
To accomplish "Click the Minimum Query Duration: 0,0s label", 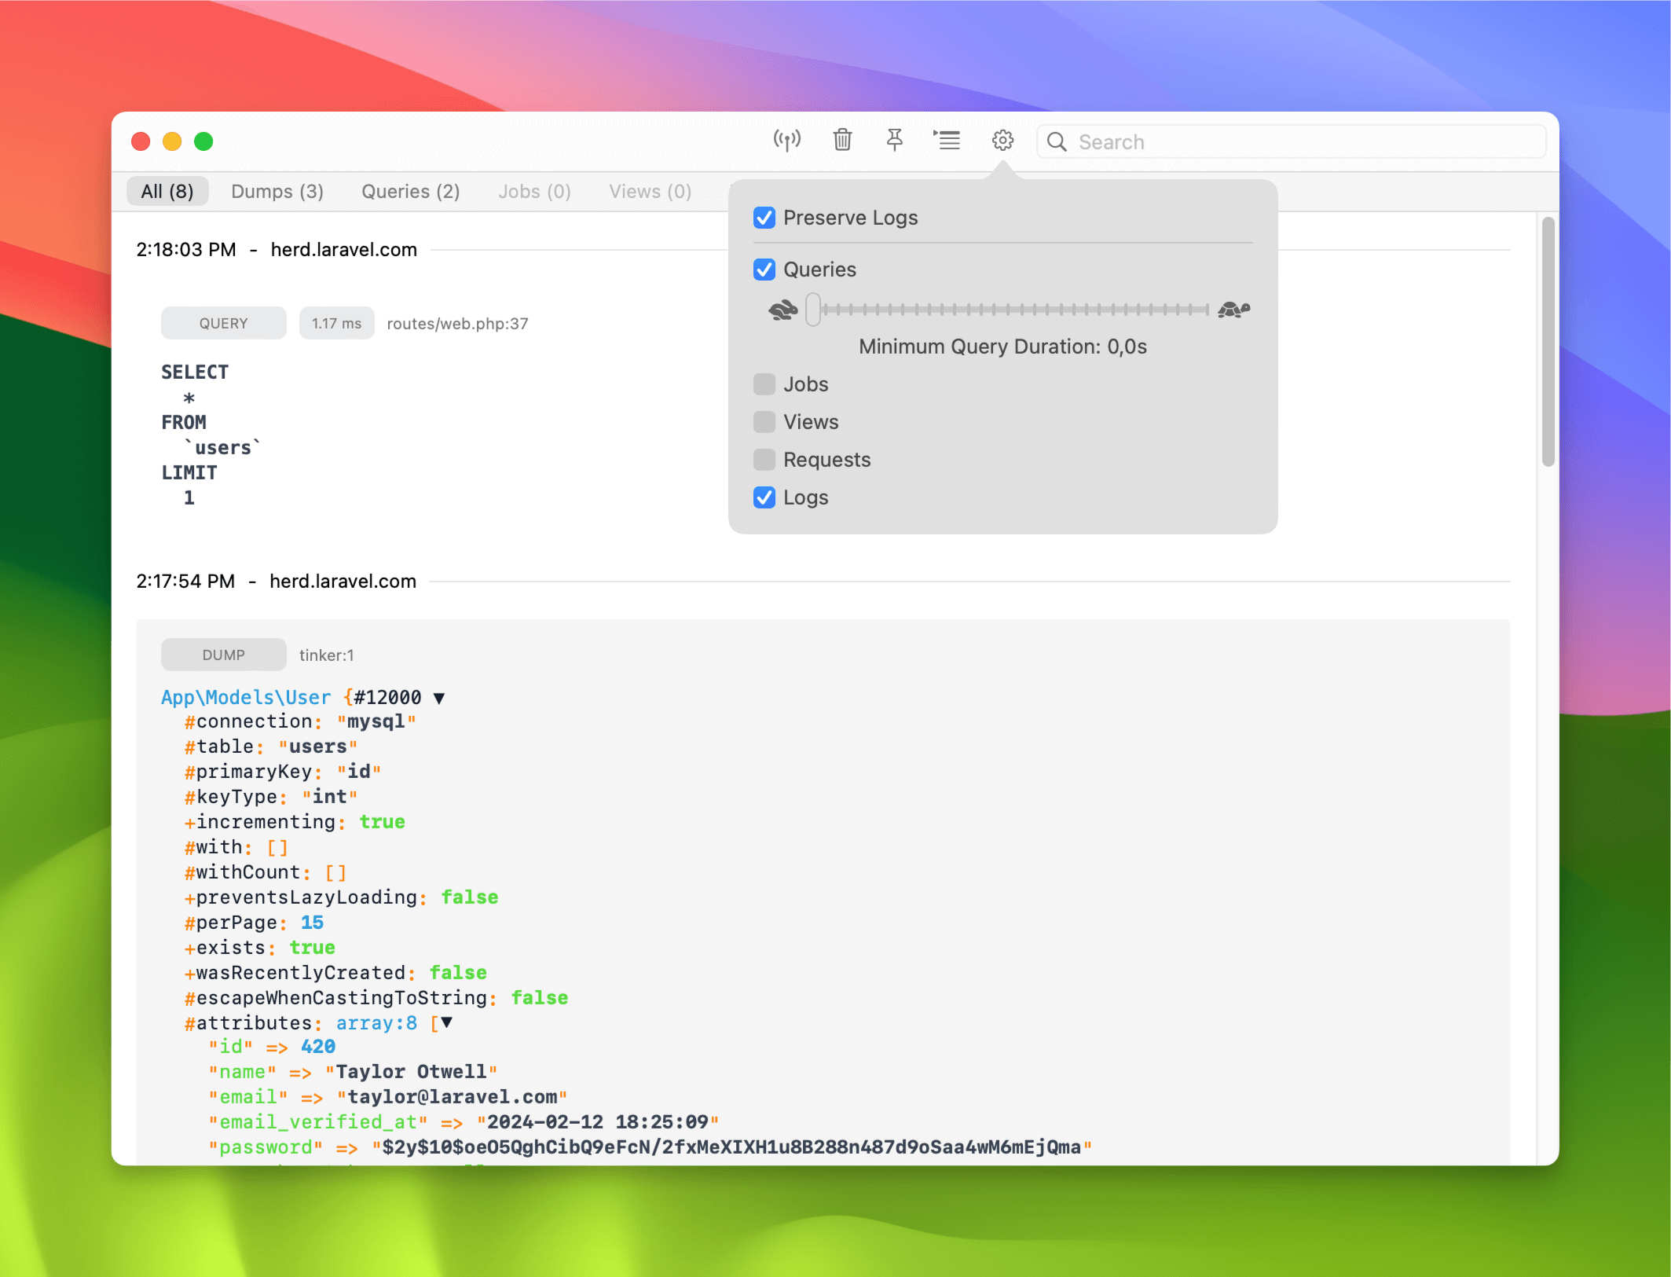I will [x=1002, y=347].
